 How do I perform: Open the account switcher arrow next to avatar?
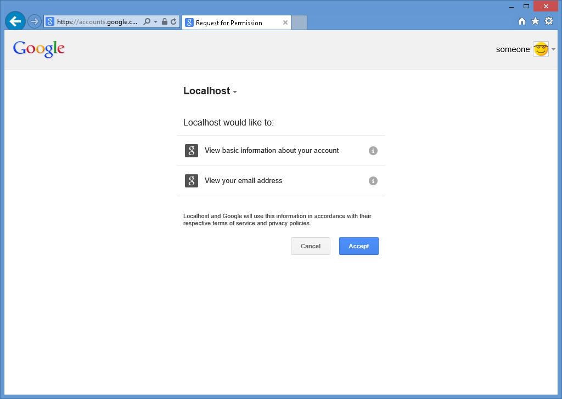pyautogui.click(x=553, y=49)
